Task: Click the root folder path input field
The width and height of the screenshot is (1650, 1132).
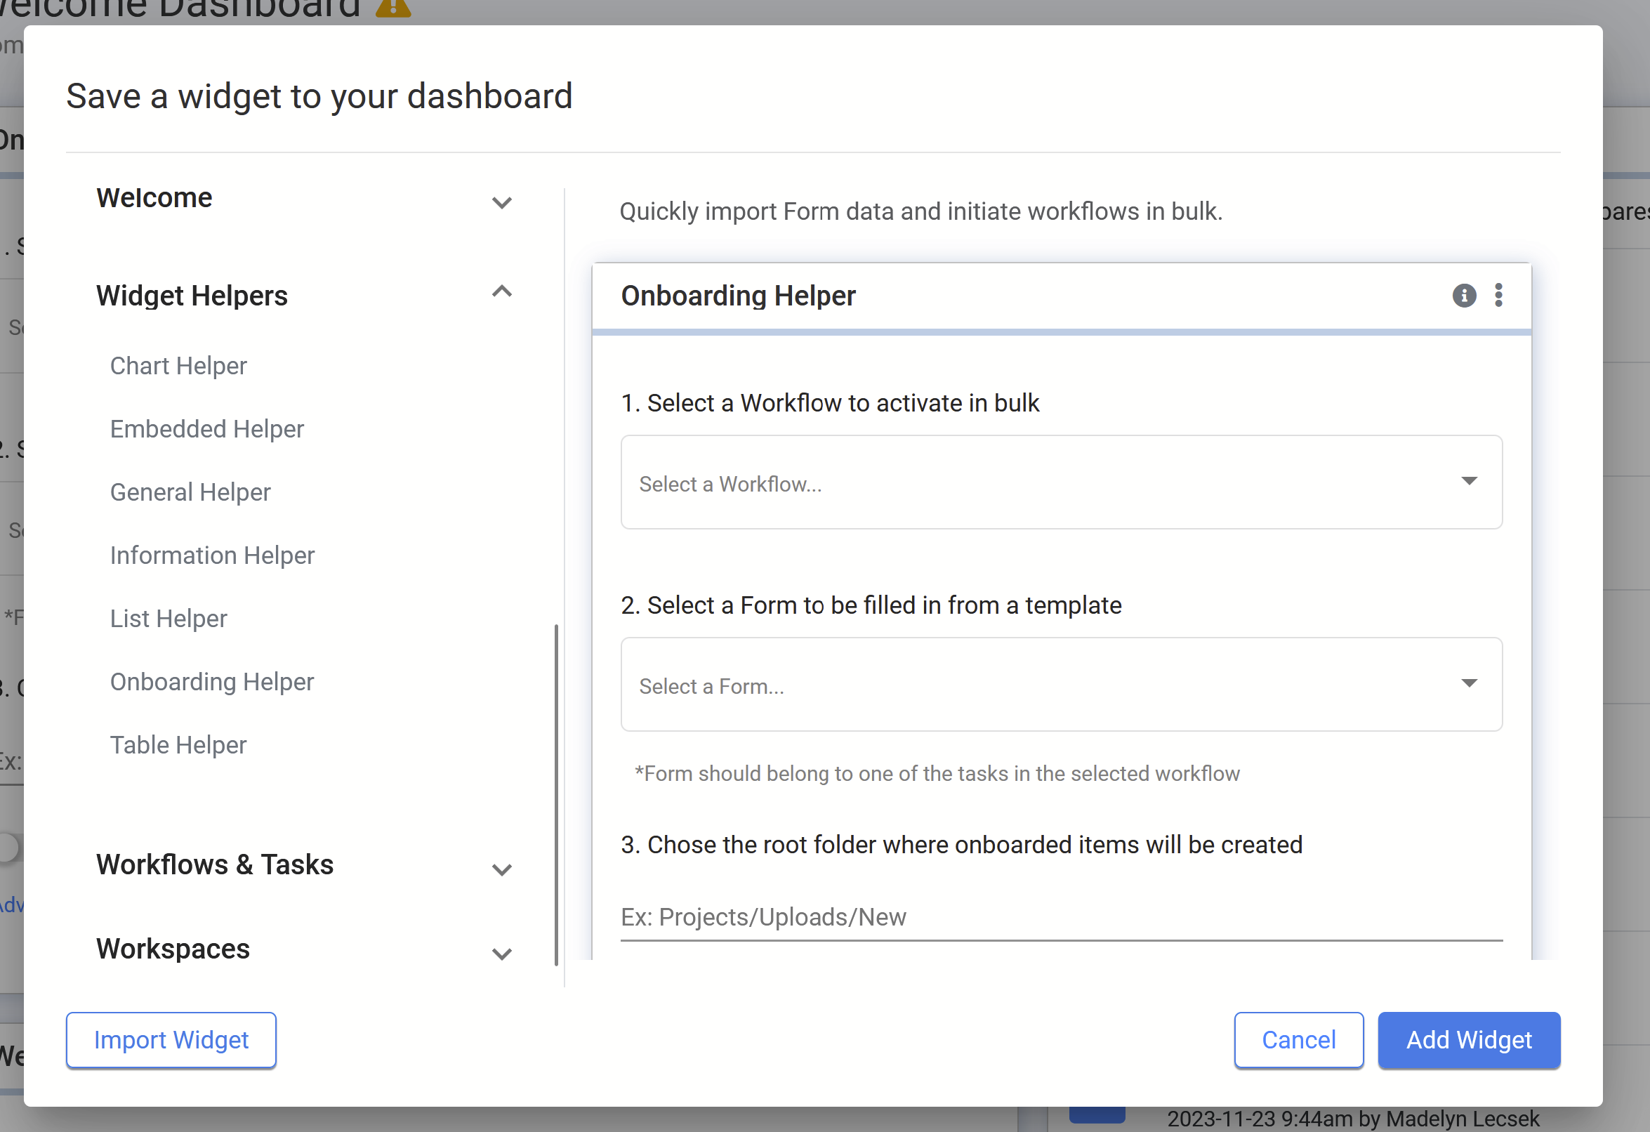Action: [x=1061, y=917]
